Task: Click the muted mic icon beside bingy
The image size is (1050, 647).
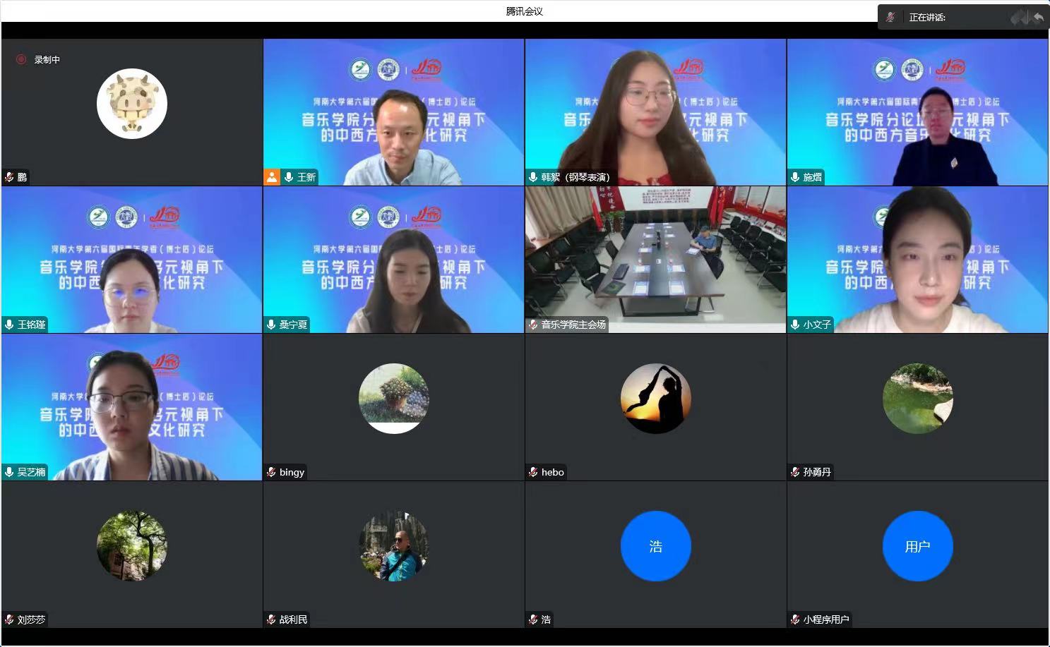Action: point(271,472)
